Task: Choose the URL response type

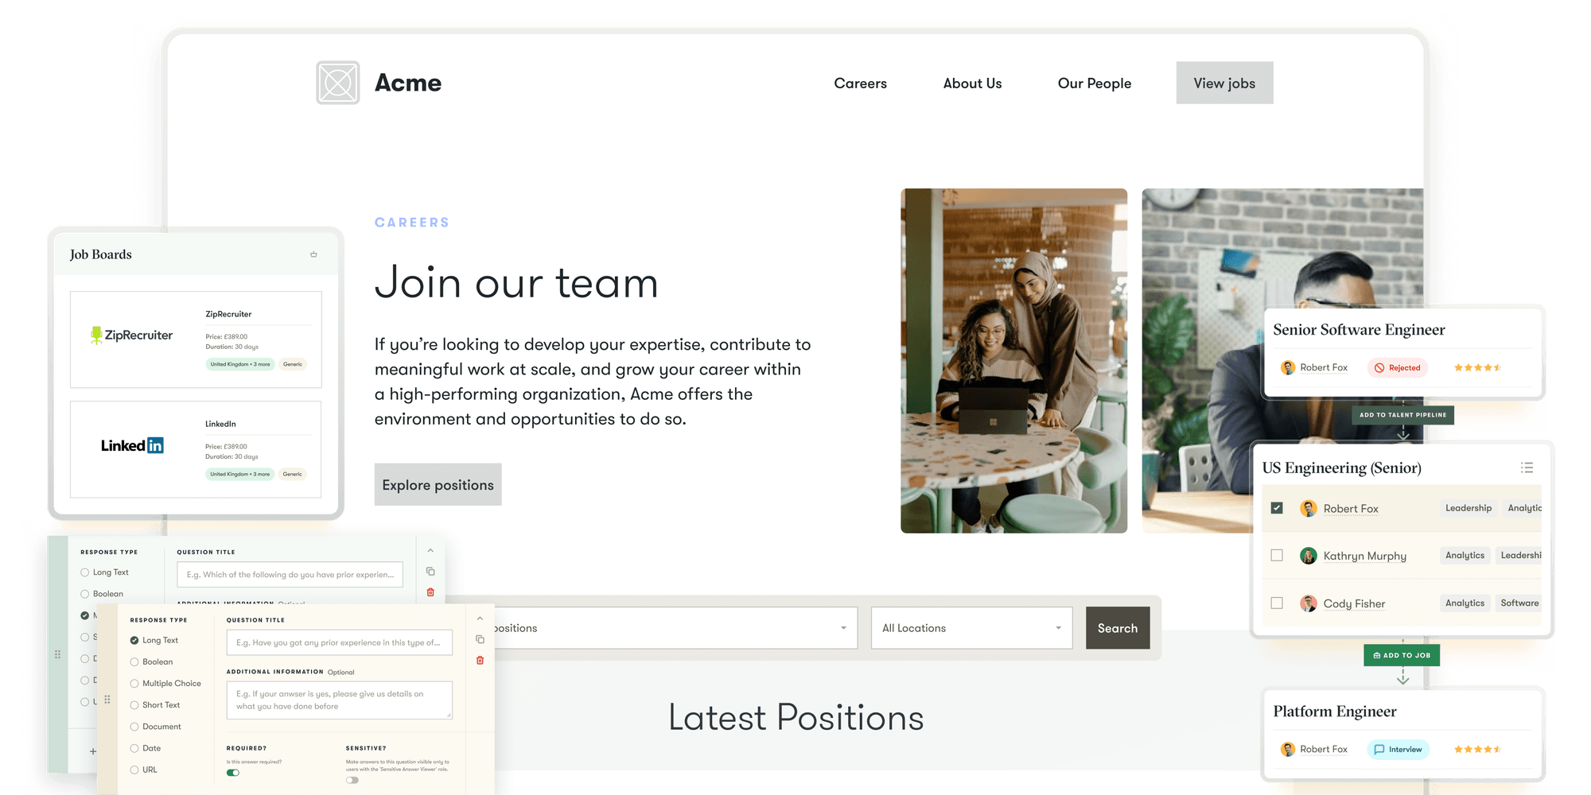Action: [144, 770]
